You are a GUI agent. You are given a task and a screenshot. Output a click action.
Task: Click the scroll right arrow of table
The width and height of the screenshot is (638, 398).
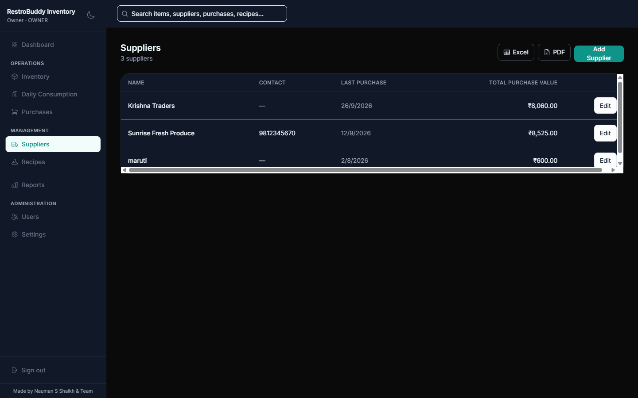click(x=613, y=170)
